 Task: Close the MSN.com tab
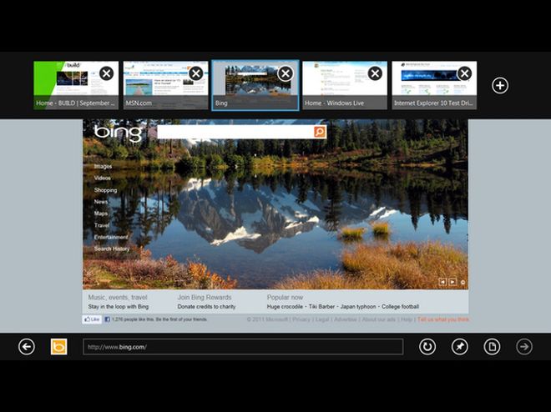pyautogui.click(x=196, y=73)
